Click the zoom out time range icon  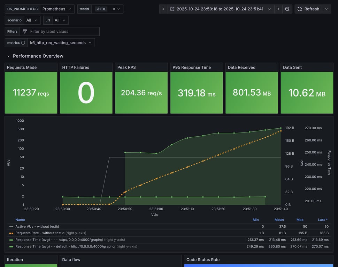point(287,9)
